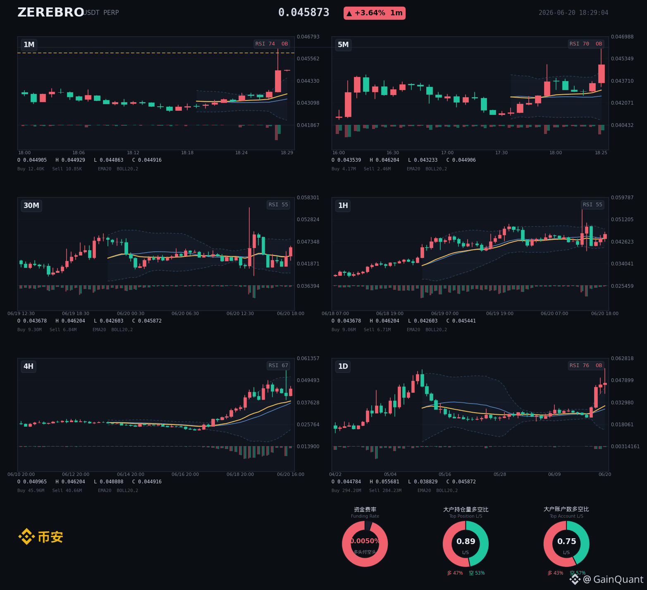Screen dimensions: 647x590
Task: Click the 18:06 time label on 1M axis
Action: tap(79, 153)
